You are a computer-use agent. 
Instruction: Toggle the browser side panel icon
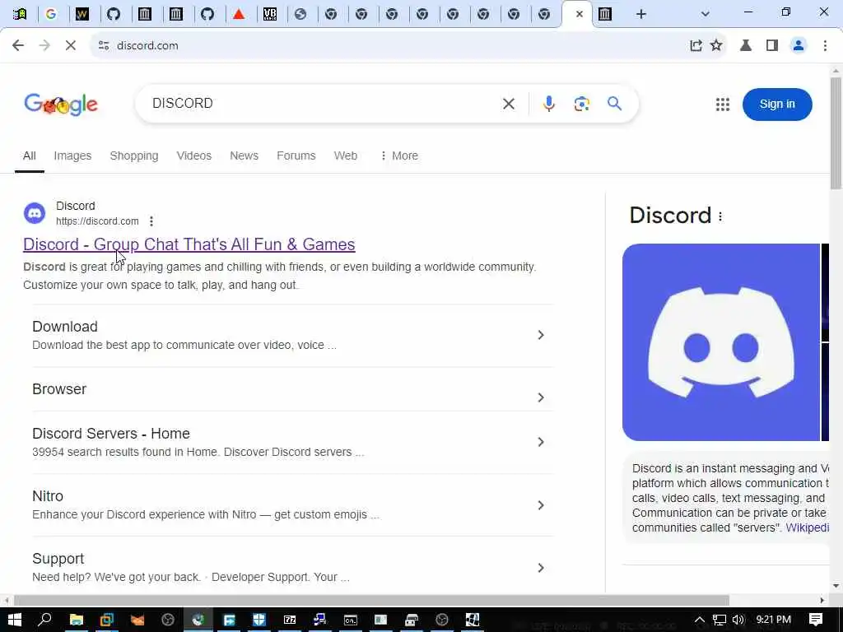click(x=772, y=46)
